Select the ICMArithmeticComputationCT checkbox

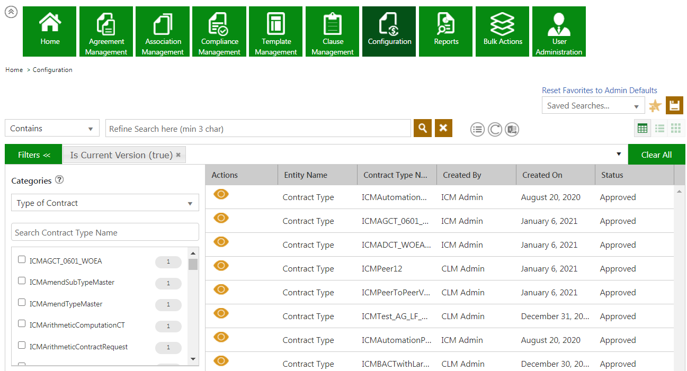[x=22, y=323]
